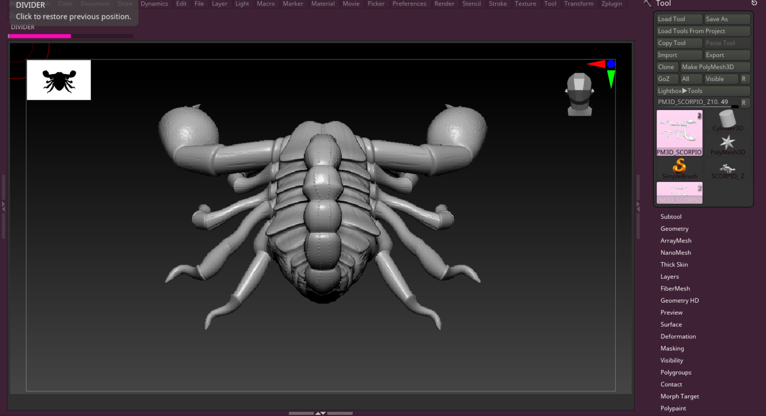766x416 pixels.
Task: Open the Render menu
Action: pyautogui.click(x=444, y=4)
